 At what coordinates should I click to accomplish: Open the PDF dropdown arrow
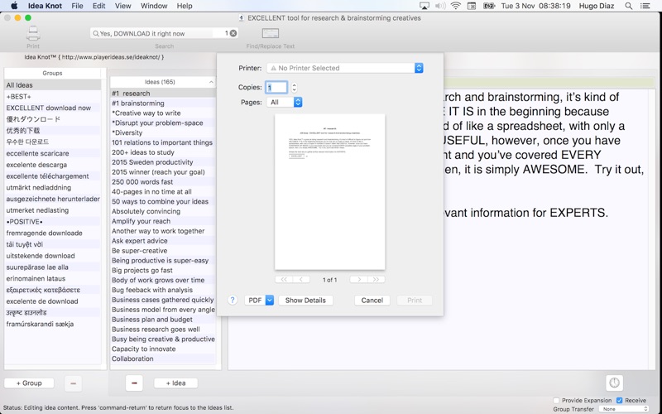[x=270, y=300]
